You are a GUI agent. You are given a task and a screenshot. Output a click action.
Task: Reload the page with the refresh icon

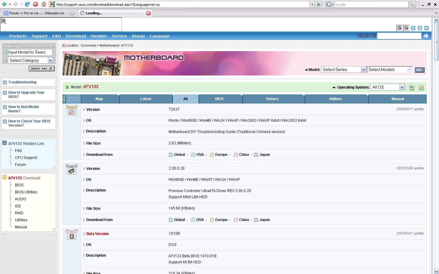point(27,4)
